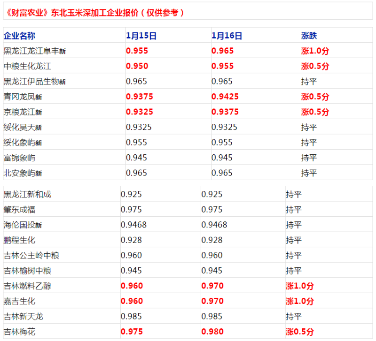376x341 pixels.
Task: Select the 黑龙江新和成 company name
Action: tap(27, 194)
